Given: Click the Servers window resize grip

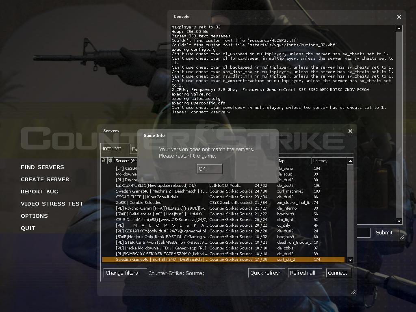Looking at the screenshot, I should [x=353, y=292].
